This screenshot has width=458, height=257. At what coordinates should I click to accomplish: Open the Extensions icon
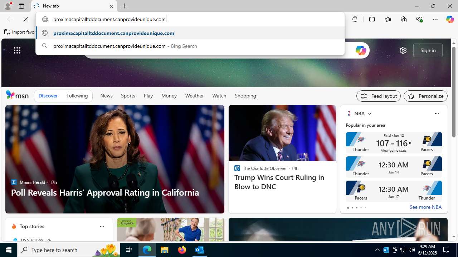tap(355, 19)
